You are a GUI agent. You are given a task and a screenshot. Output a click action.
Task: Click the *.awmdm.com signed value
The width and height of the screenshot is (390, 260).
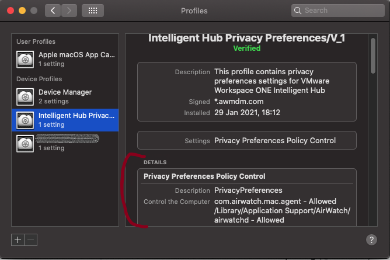[239, 102]
